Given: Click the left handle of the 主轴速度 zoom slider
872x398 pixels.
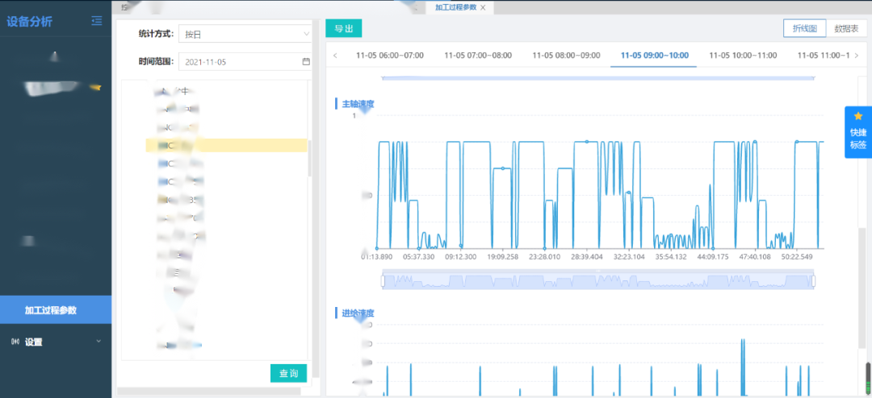Looking at the screenshot, I should (383, 280).
